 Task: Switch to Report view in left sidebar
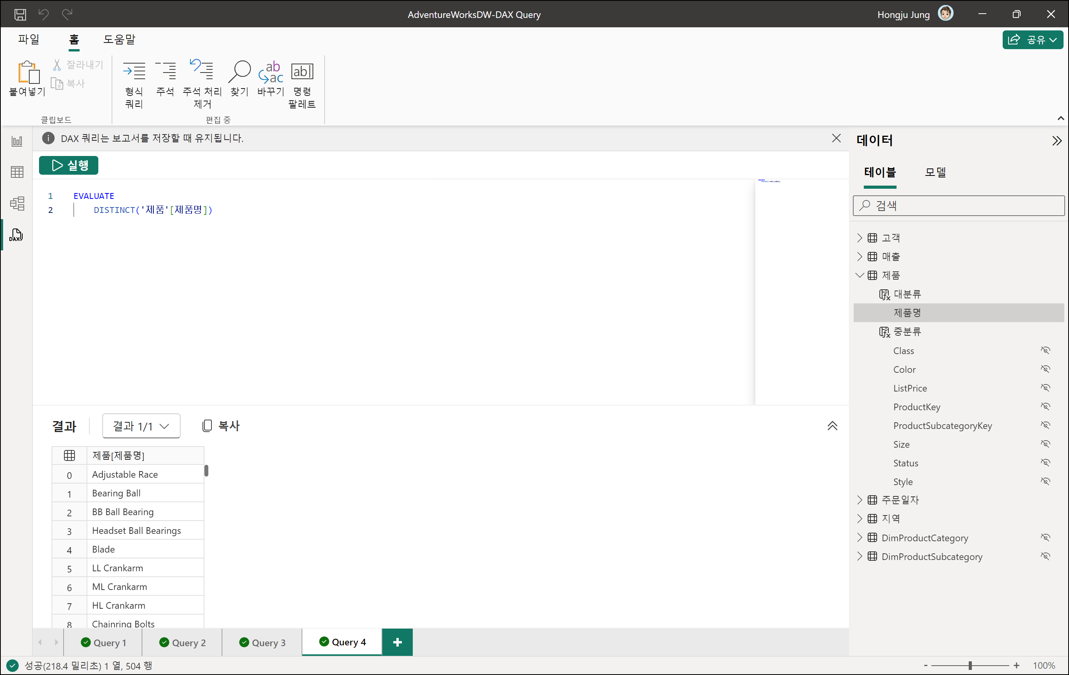point(17,141)
